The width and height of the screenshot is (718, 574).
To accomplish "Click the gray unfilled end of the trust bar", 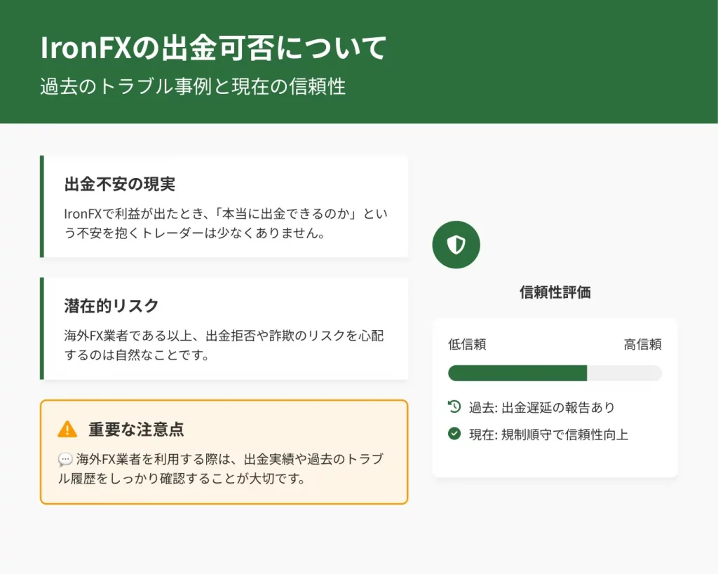I will coord(624,373).
